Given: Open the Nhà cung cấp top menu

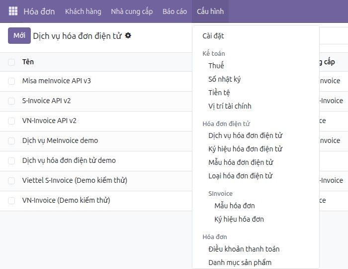Looking at the screenshot, I should point(132,11).
